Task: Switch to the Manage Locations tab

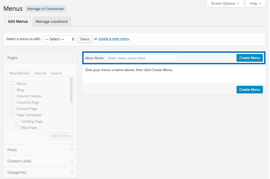Action: point(51,22)
